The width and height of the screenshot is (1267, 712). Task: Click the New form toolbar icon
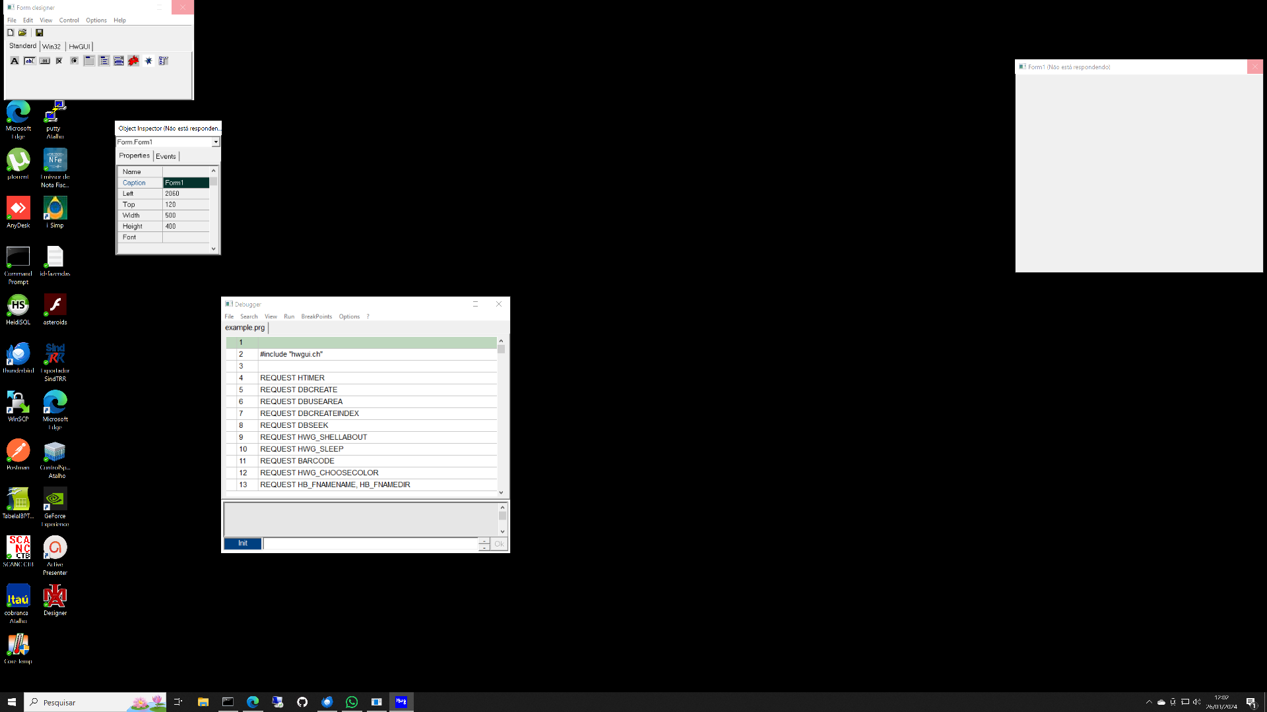[x=11, y=32]
